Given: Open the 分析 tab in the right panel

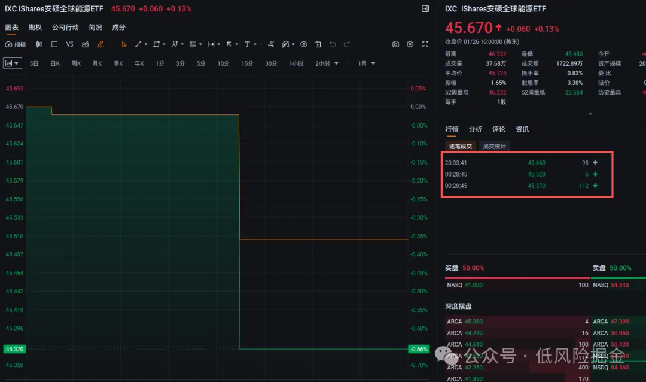Looking at the screenshot, I should tap(475, 129).
